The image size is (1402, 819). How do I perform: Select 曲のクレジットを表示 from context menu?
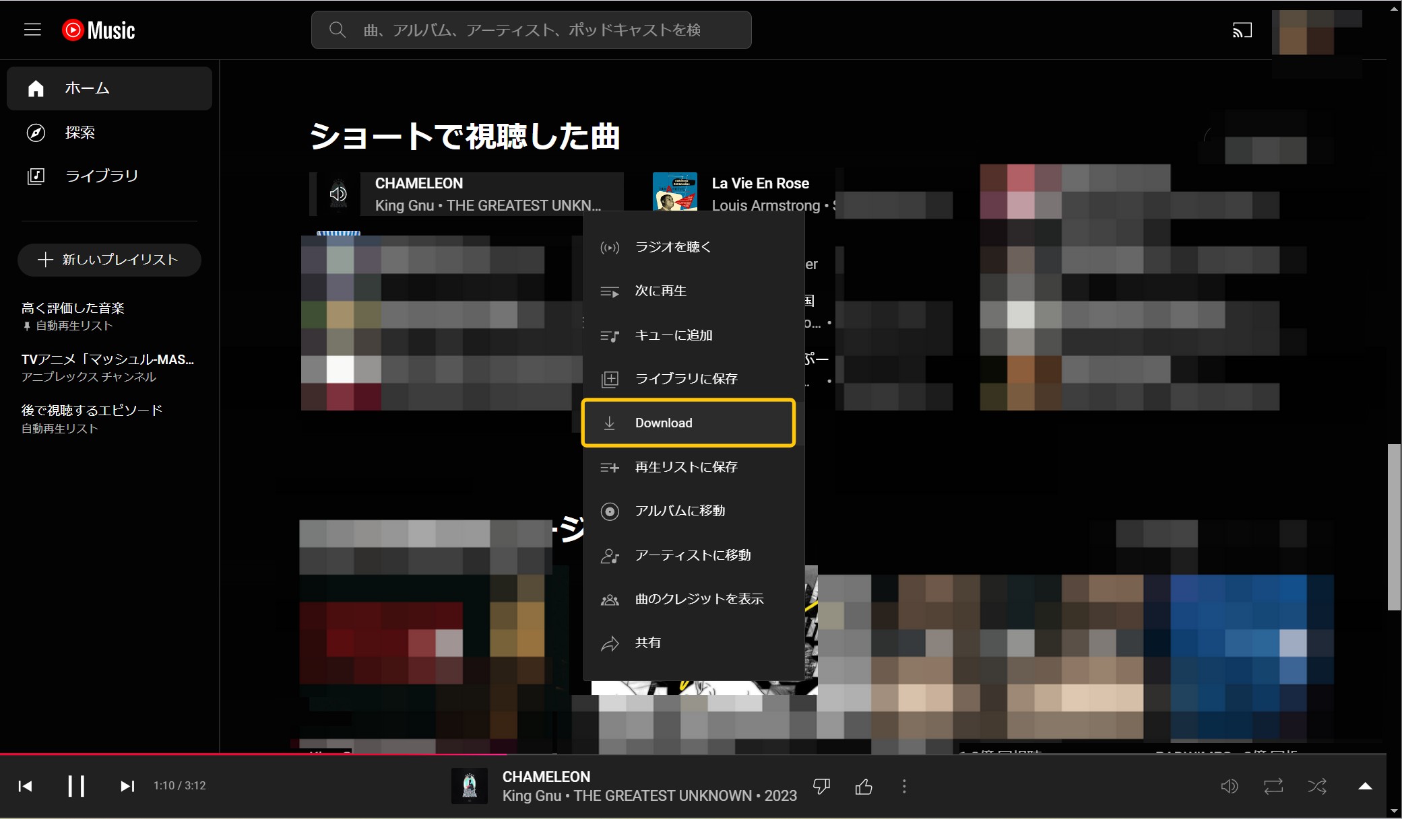point(694,599)
